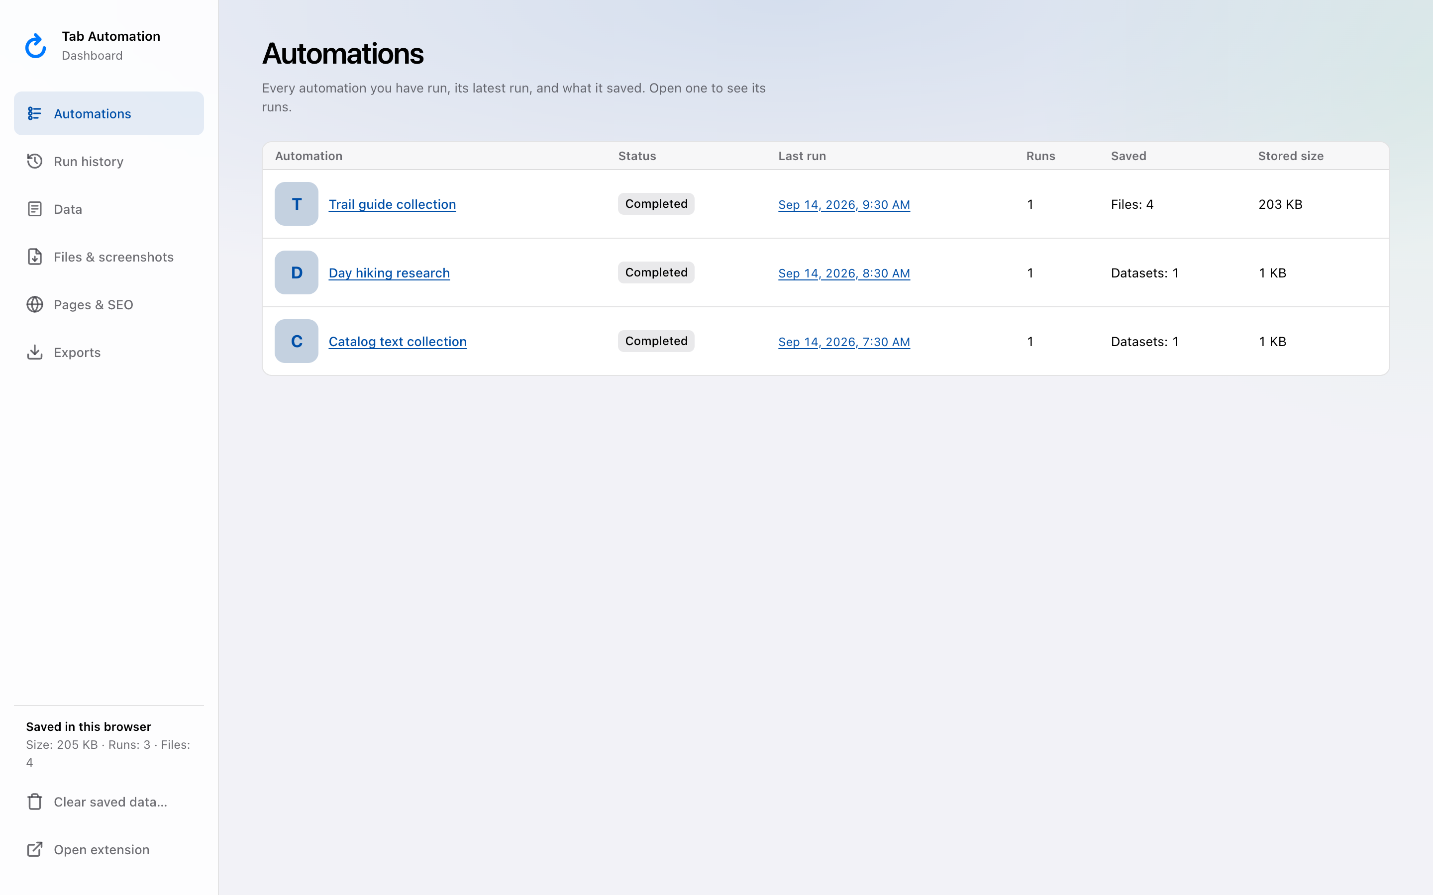Open the Catalog text collection automation

pyautogui.click(x=398, y=342)
